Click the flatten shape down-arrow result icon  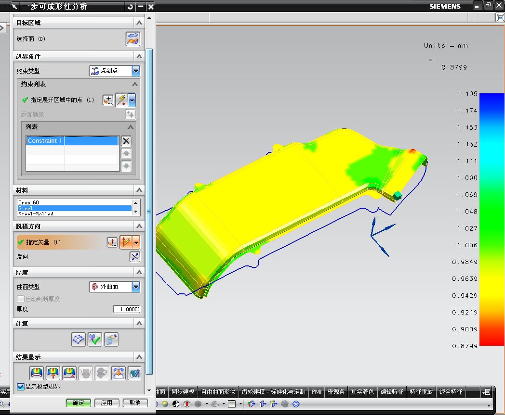(119, 373)
